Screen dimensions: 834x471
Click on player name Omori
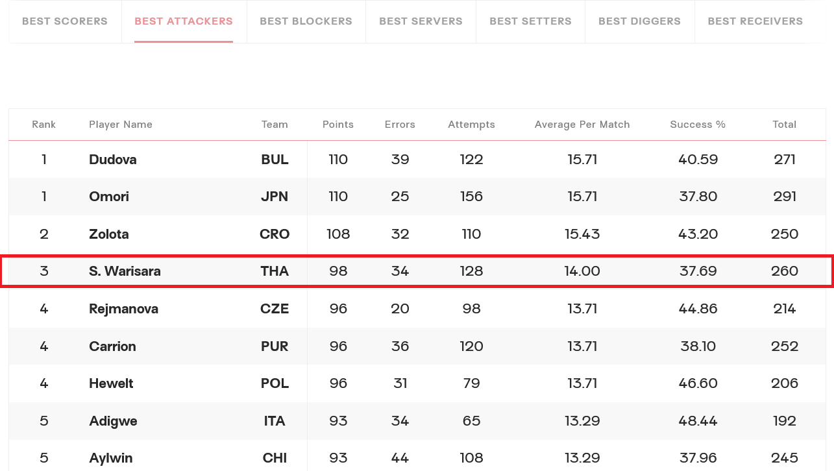coord(109,197)
